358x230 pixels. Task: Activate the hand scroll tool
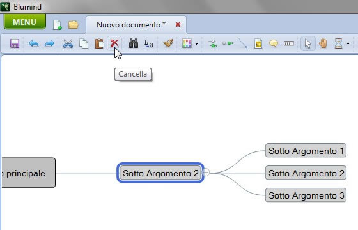(323, 43)
